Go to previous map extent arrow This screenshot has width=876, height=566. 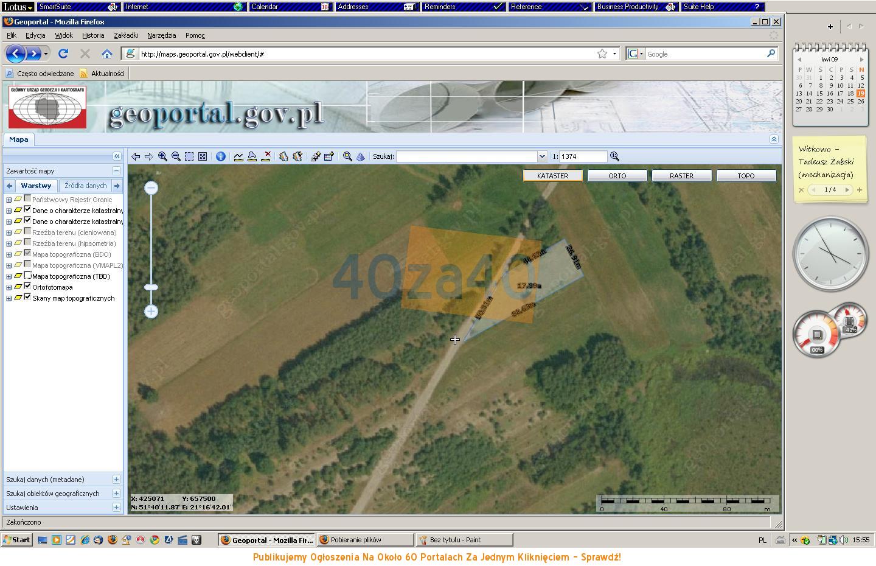pyautogui.click(x=136, y=156)
